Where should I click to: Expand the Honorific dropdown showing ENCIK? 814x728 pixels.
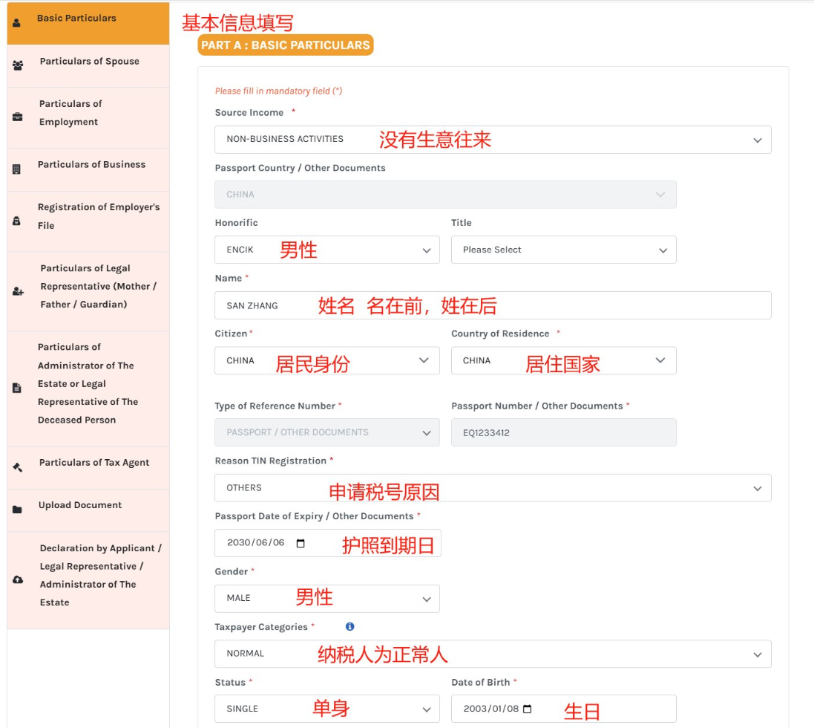[327, 250]
